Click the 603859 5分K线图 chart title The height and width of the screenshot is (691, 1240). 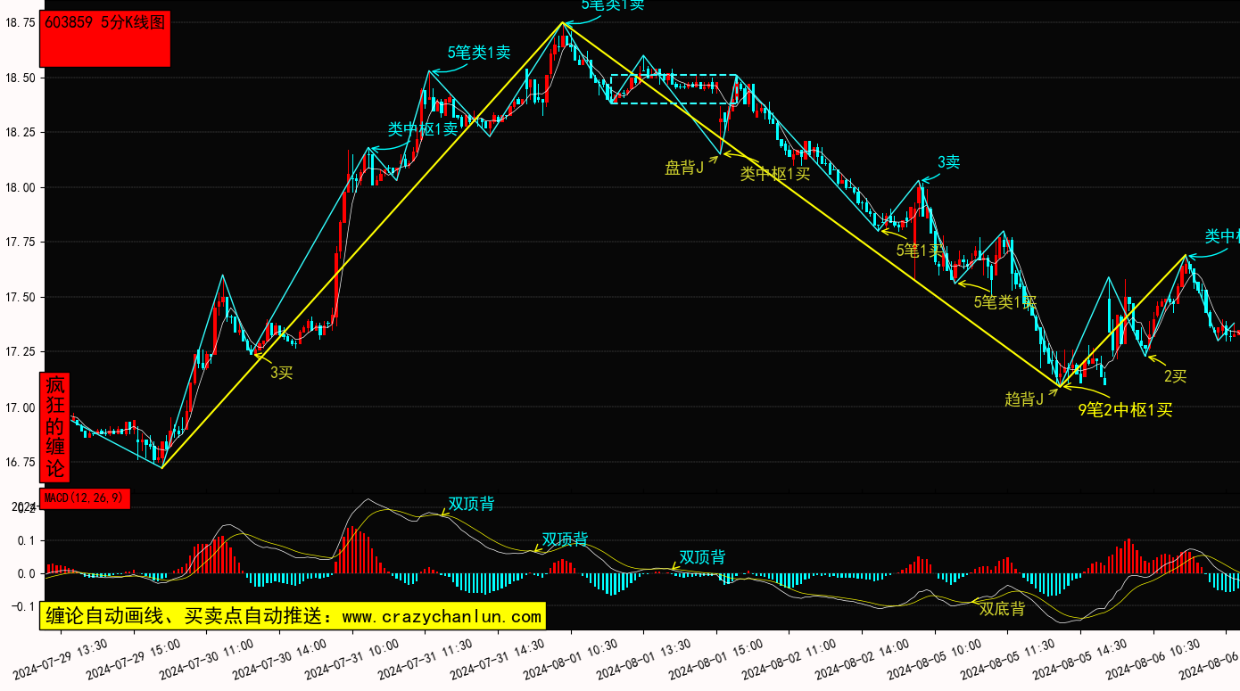[x=106, y=23]
